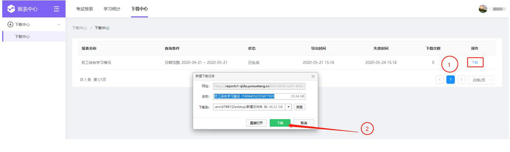This screenshot has height=152, width=510.
Task: Click the 直接打开 button
Action: pos(256,123)
